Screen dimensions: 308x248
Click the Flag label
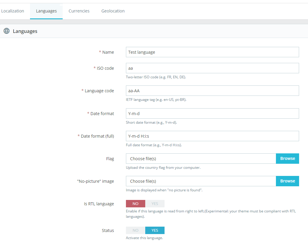tap(110, 159)
